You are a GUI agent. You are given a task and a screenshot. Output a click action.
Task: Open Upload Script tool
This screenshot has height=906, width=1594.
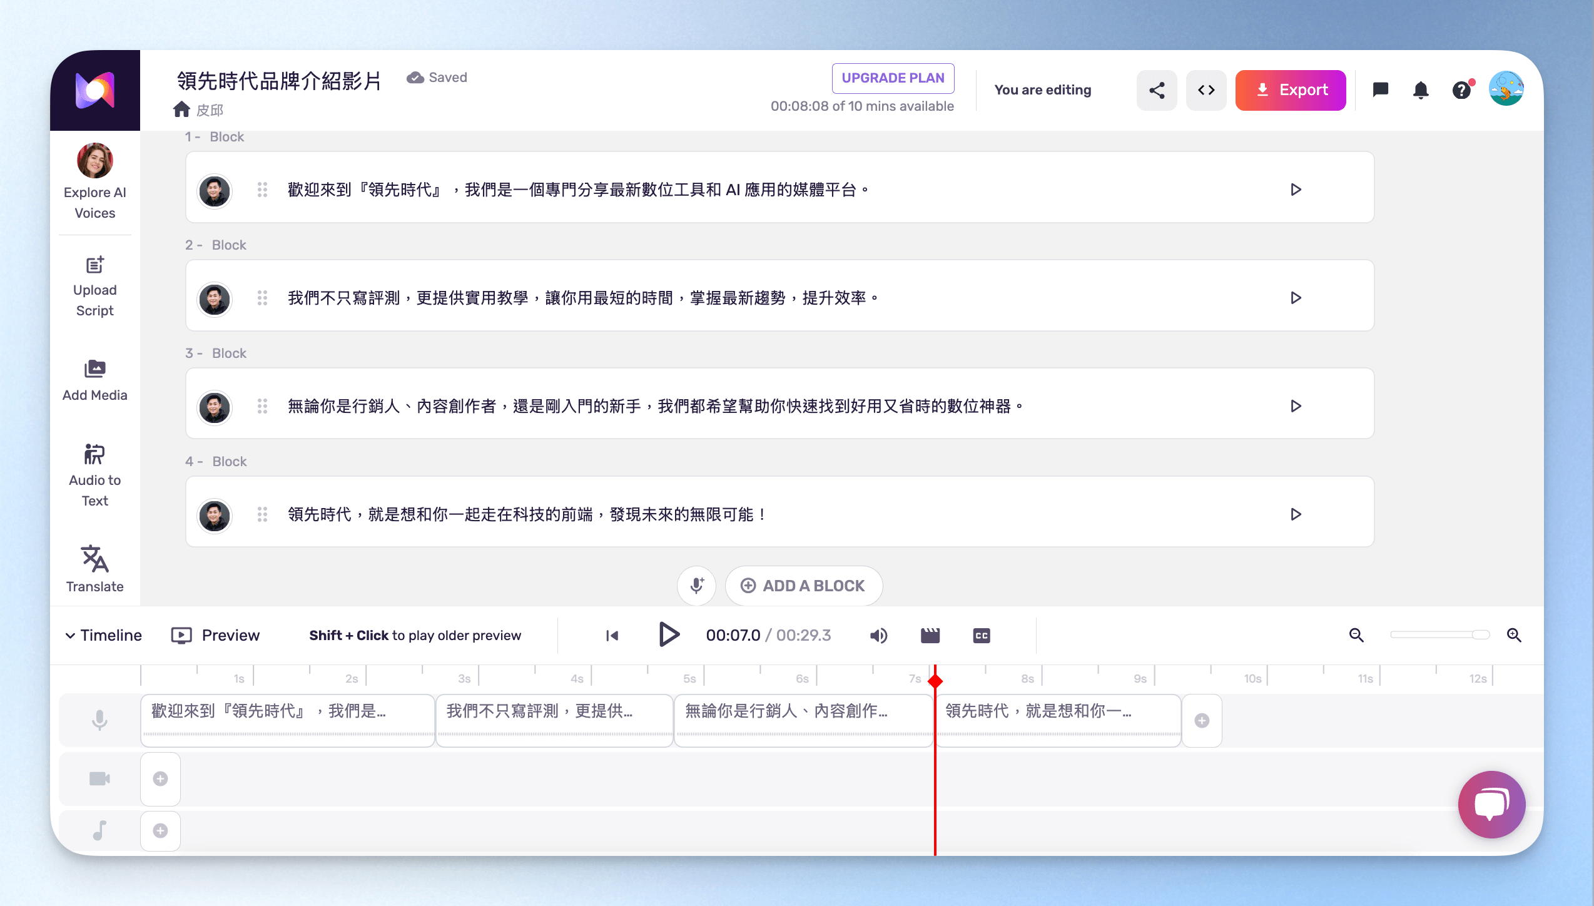[95, 287]
